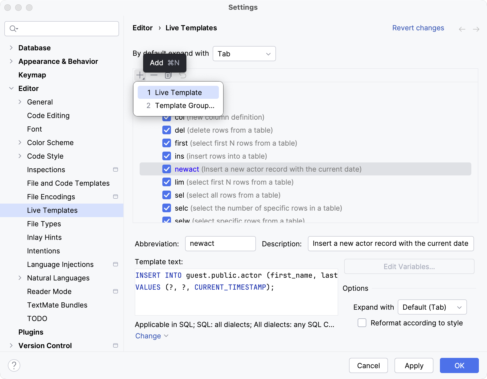Image resolution: width=487 pixels, height=379 pixels.
Task: Uncheck the sel template checkbox
Action: (166, 195)
